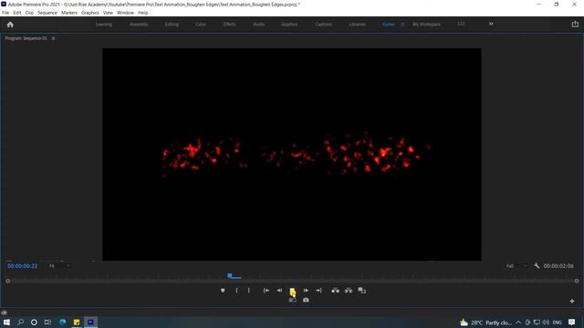This screenshot has width=584, height=328.
Task: Open the Edit menu
Action: point(17,13)
